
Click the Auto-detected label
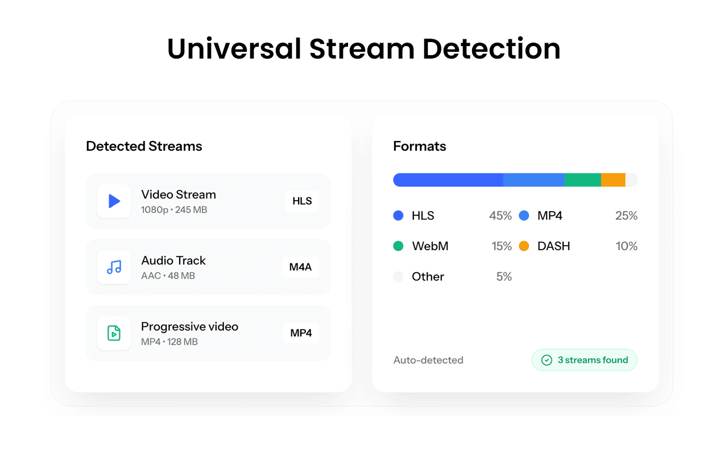click(x=428, y=360)
